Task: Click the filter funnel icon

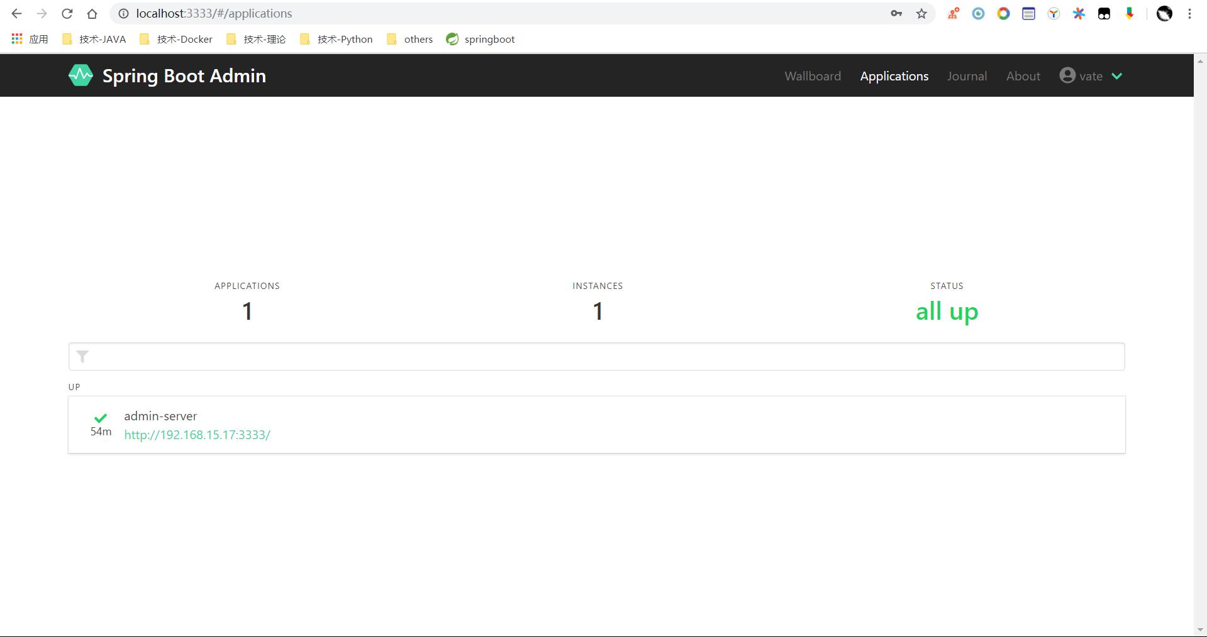Action: pos(82,357)
